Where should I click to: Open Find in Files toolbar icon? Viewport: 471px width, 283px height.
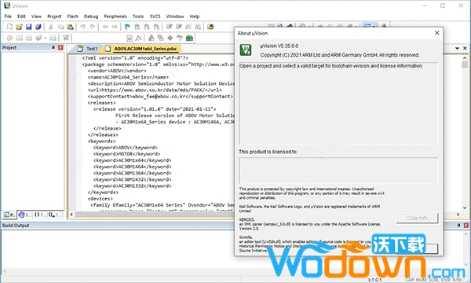pyautogui.click(x=210, y=27)
